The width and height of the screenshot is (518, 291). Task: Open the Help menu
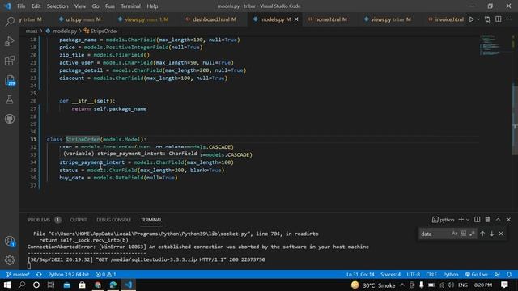(152, 6)
